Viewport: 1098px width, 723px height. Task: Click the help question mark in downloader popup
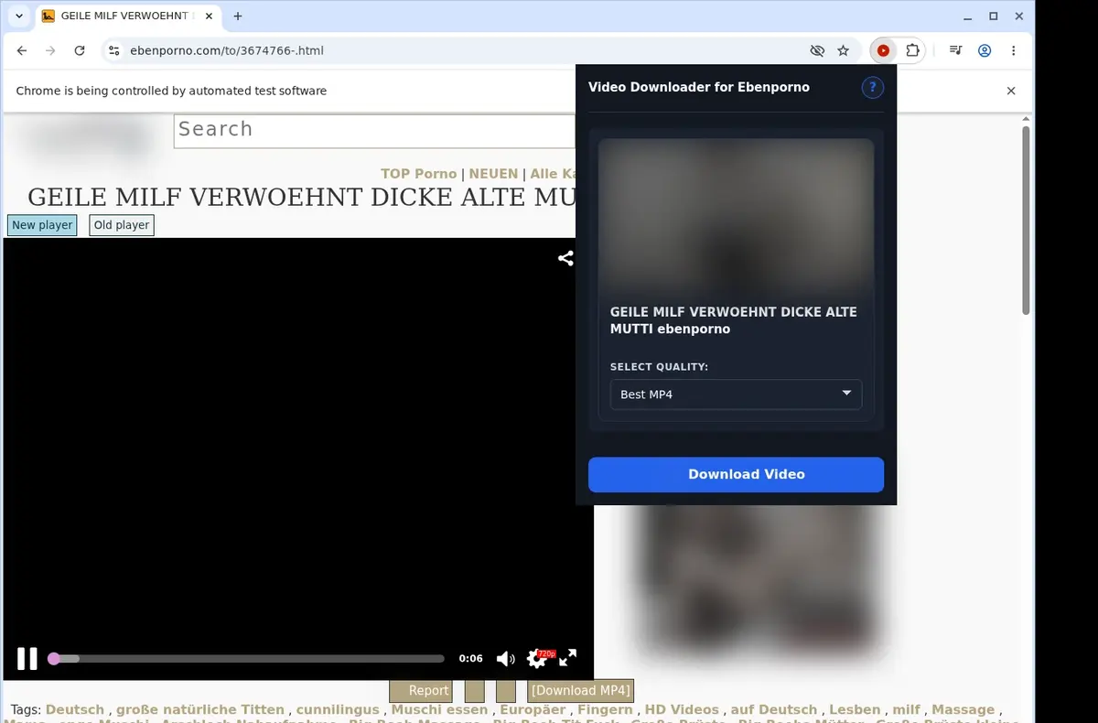[x=873, y=88]
